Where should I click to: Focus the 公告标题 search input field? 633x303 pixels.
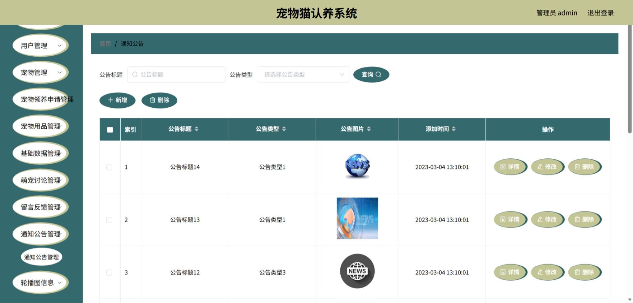click(176, 74)
